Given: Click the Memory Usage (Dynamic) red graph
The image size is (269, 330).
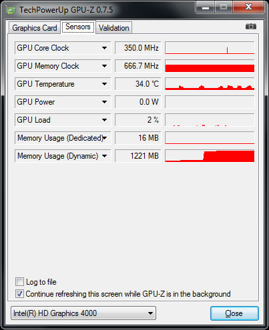Looking at the screenshot, I should click(x=210, y=156).
